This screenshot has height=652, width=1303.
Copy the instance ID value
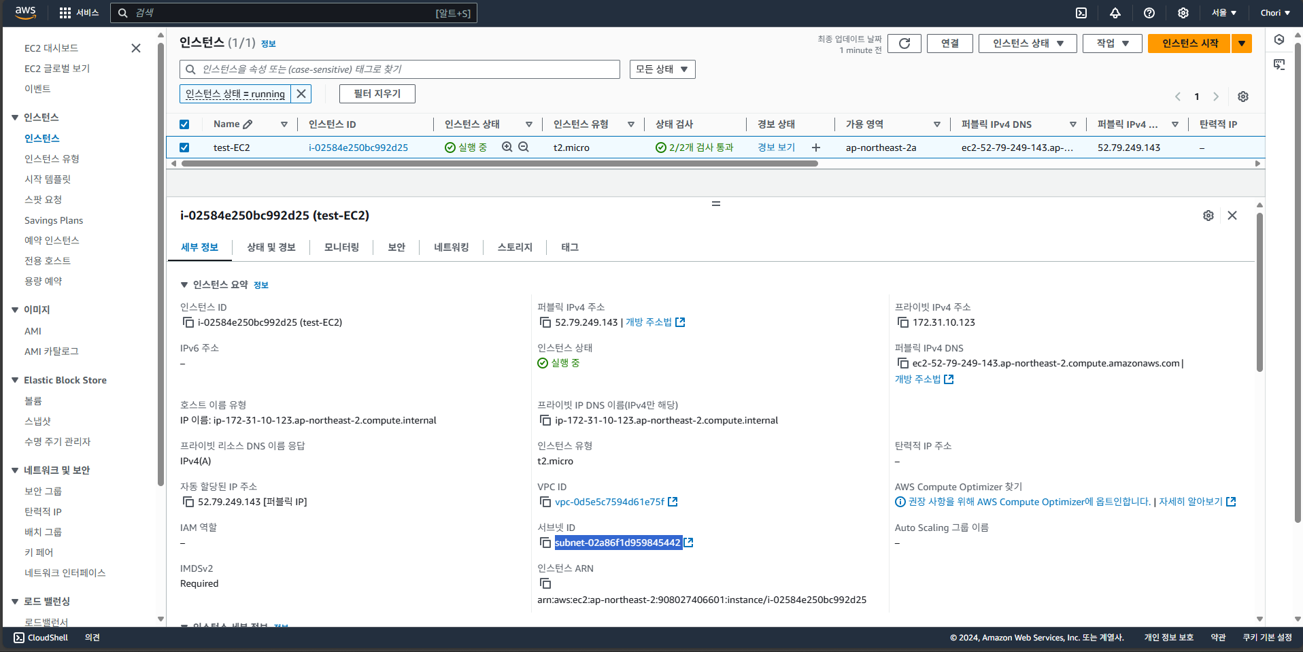[x=188, y=322]
